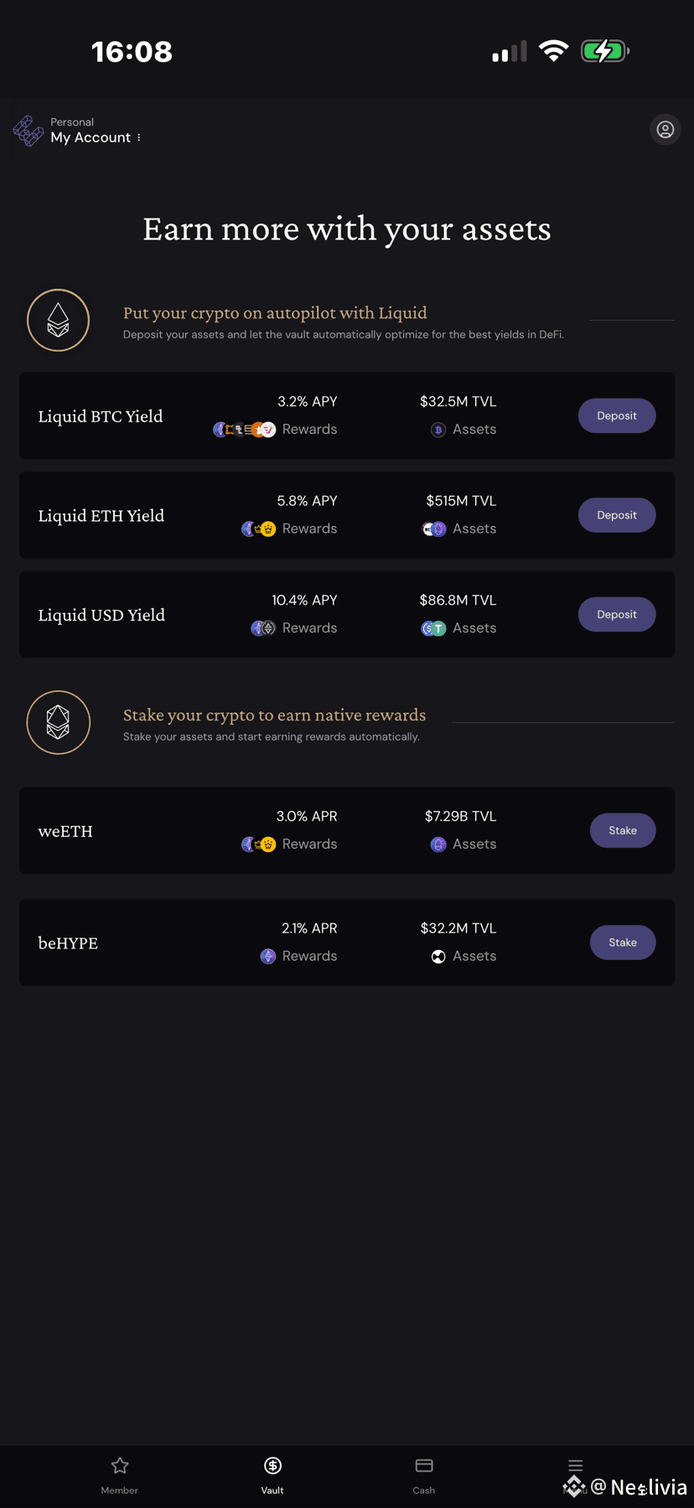Open the Liquid ETH Yield vault name
The height and width of the screenshot is (1508, 694).
[101, 516]
